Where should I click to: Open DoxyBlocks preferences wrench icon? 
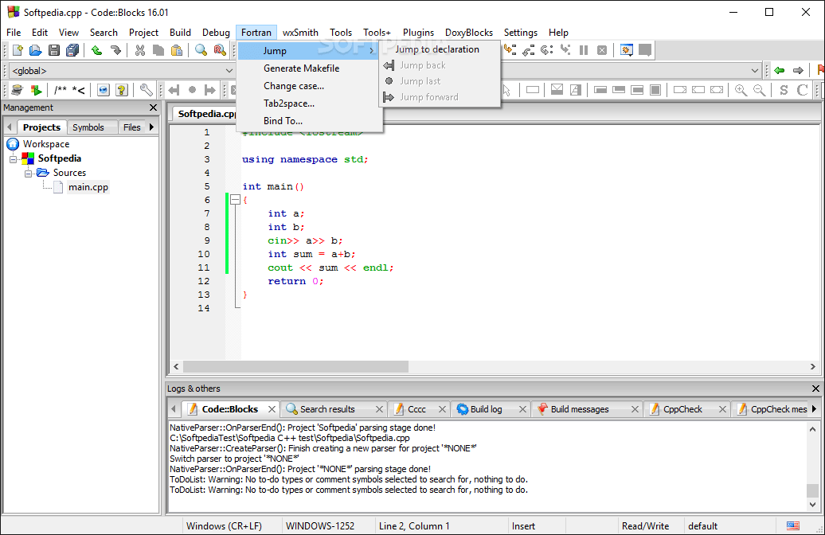[x=147, y=90]
